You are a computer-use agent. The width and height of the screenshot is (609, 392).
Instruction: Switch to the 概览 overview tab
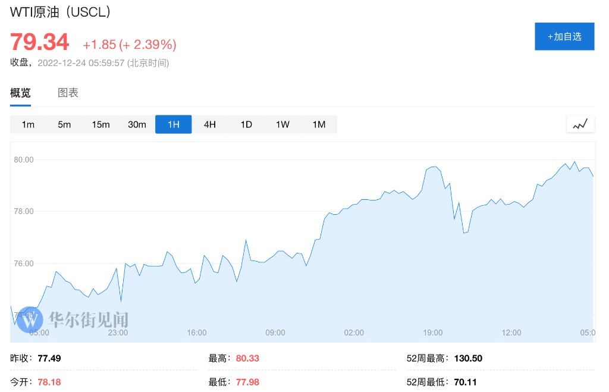[20, 93]
